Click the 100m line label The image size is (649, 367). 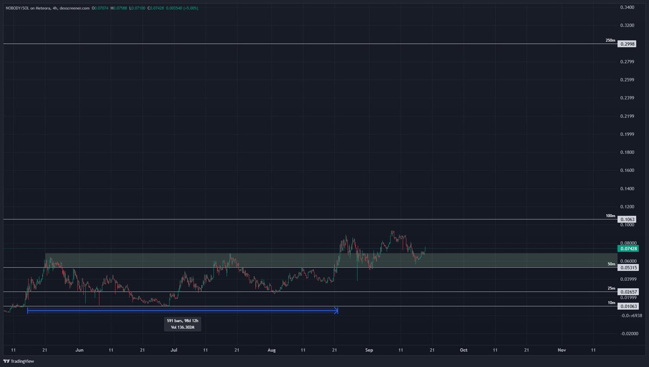click(611, 216)
